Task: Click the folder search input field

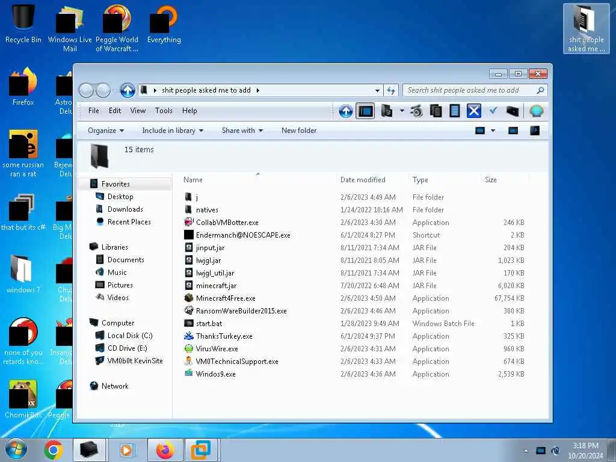Action: (x=469, y=90)
